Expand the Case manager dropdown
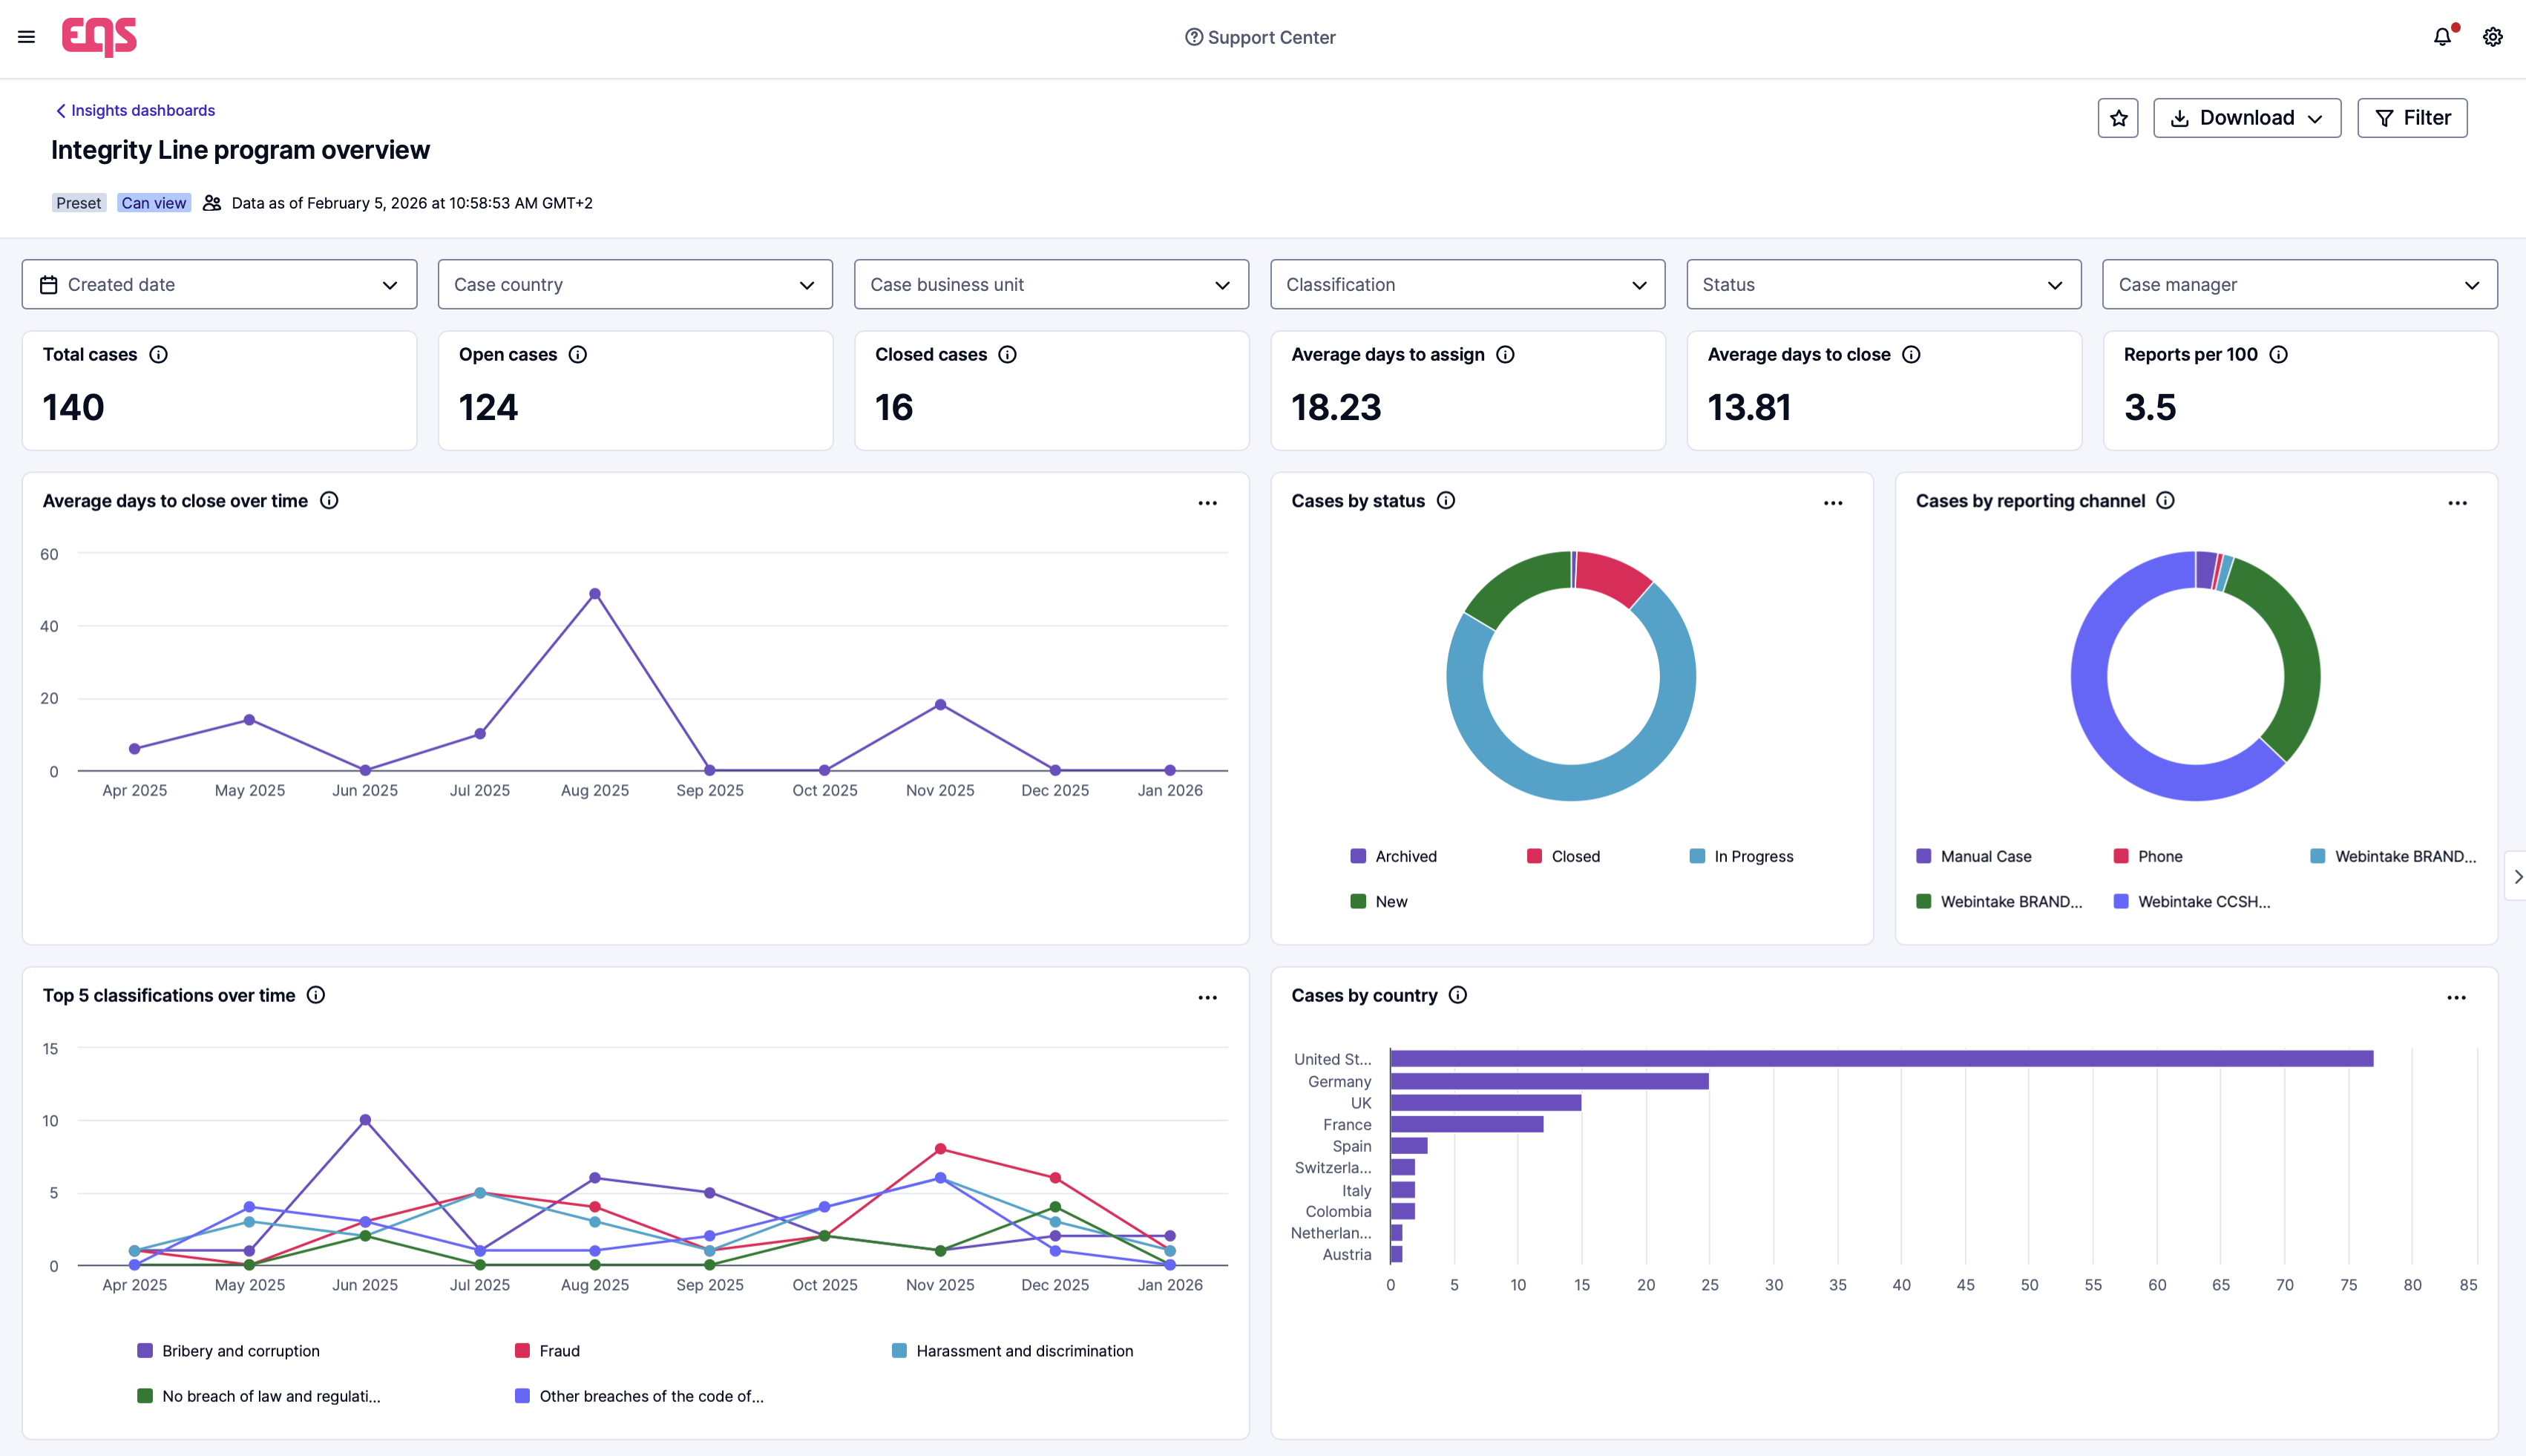2526x1456 pixels. coord(2299,285)
